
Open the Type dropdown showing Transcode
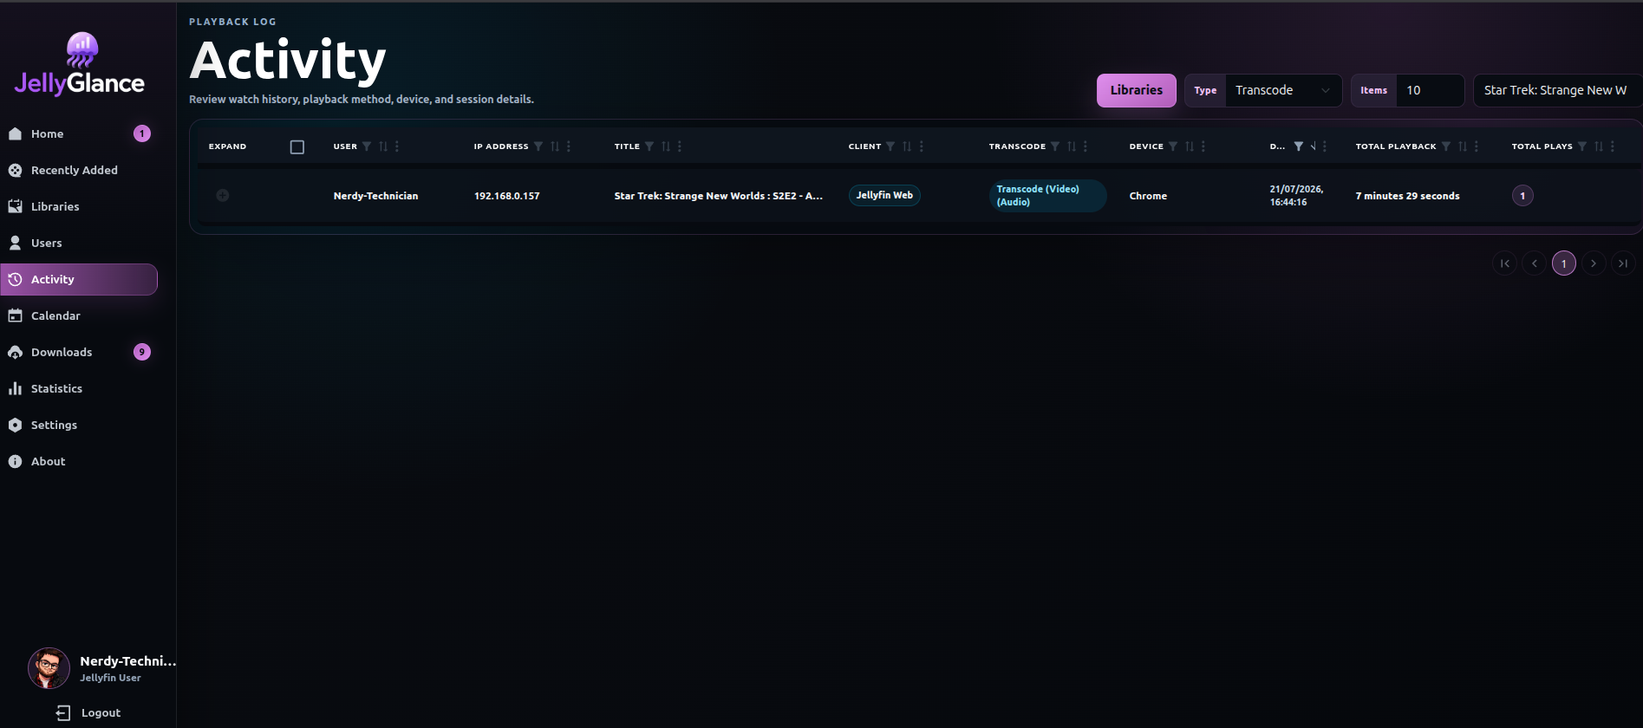(1282, 90)
